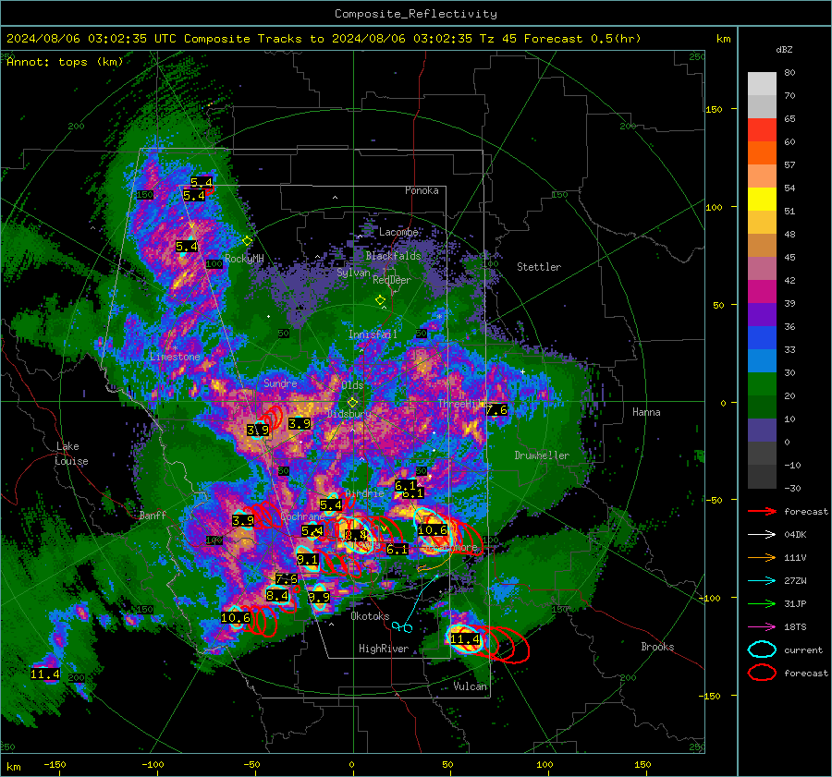Click the RedDeer city label
832x777 pixels.
392,280
